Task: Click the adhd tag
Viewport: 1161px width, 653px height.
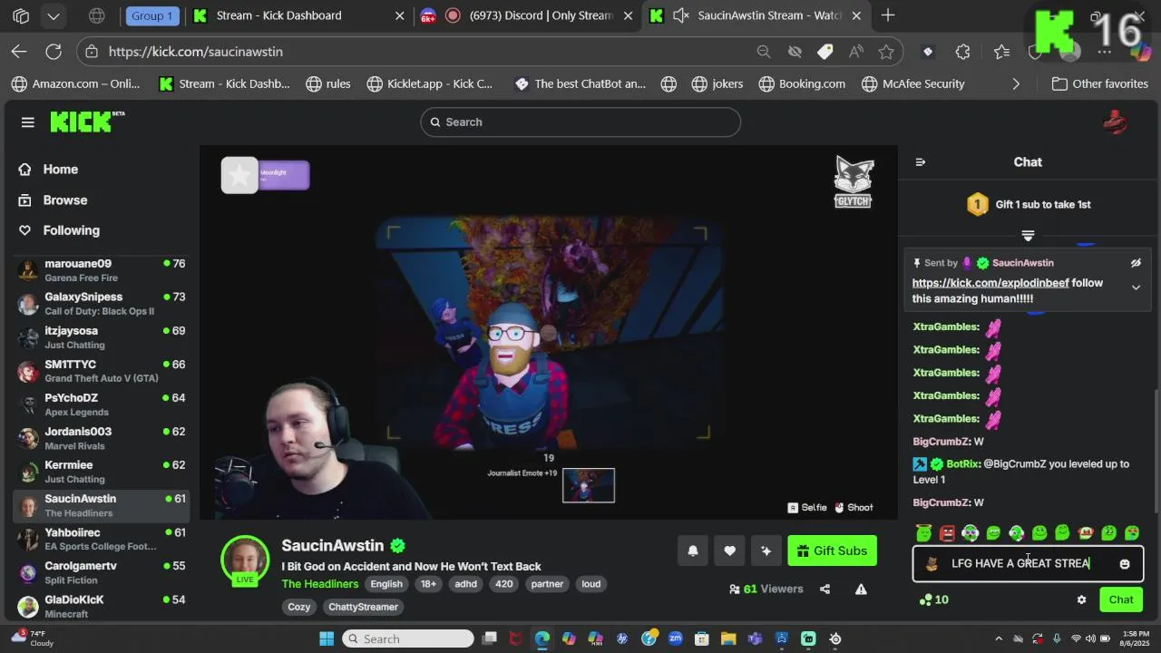Action: click(465, 584)
